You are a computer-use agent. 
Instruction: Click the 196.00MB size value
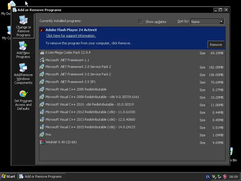coord(216,75)
